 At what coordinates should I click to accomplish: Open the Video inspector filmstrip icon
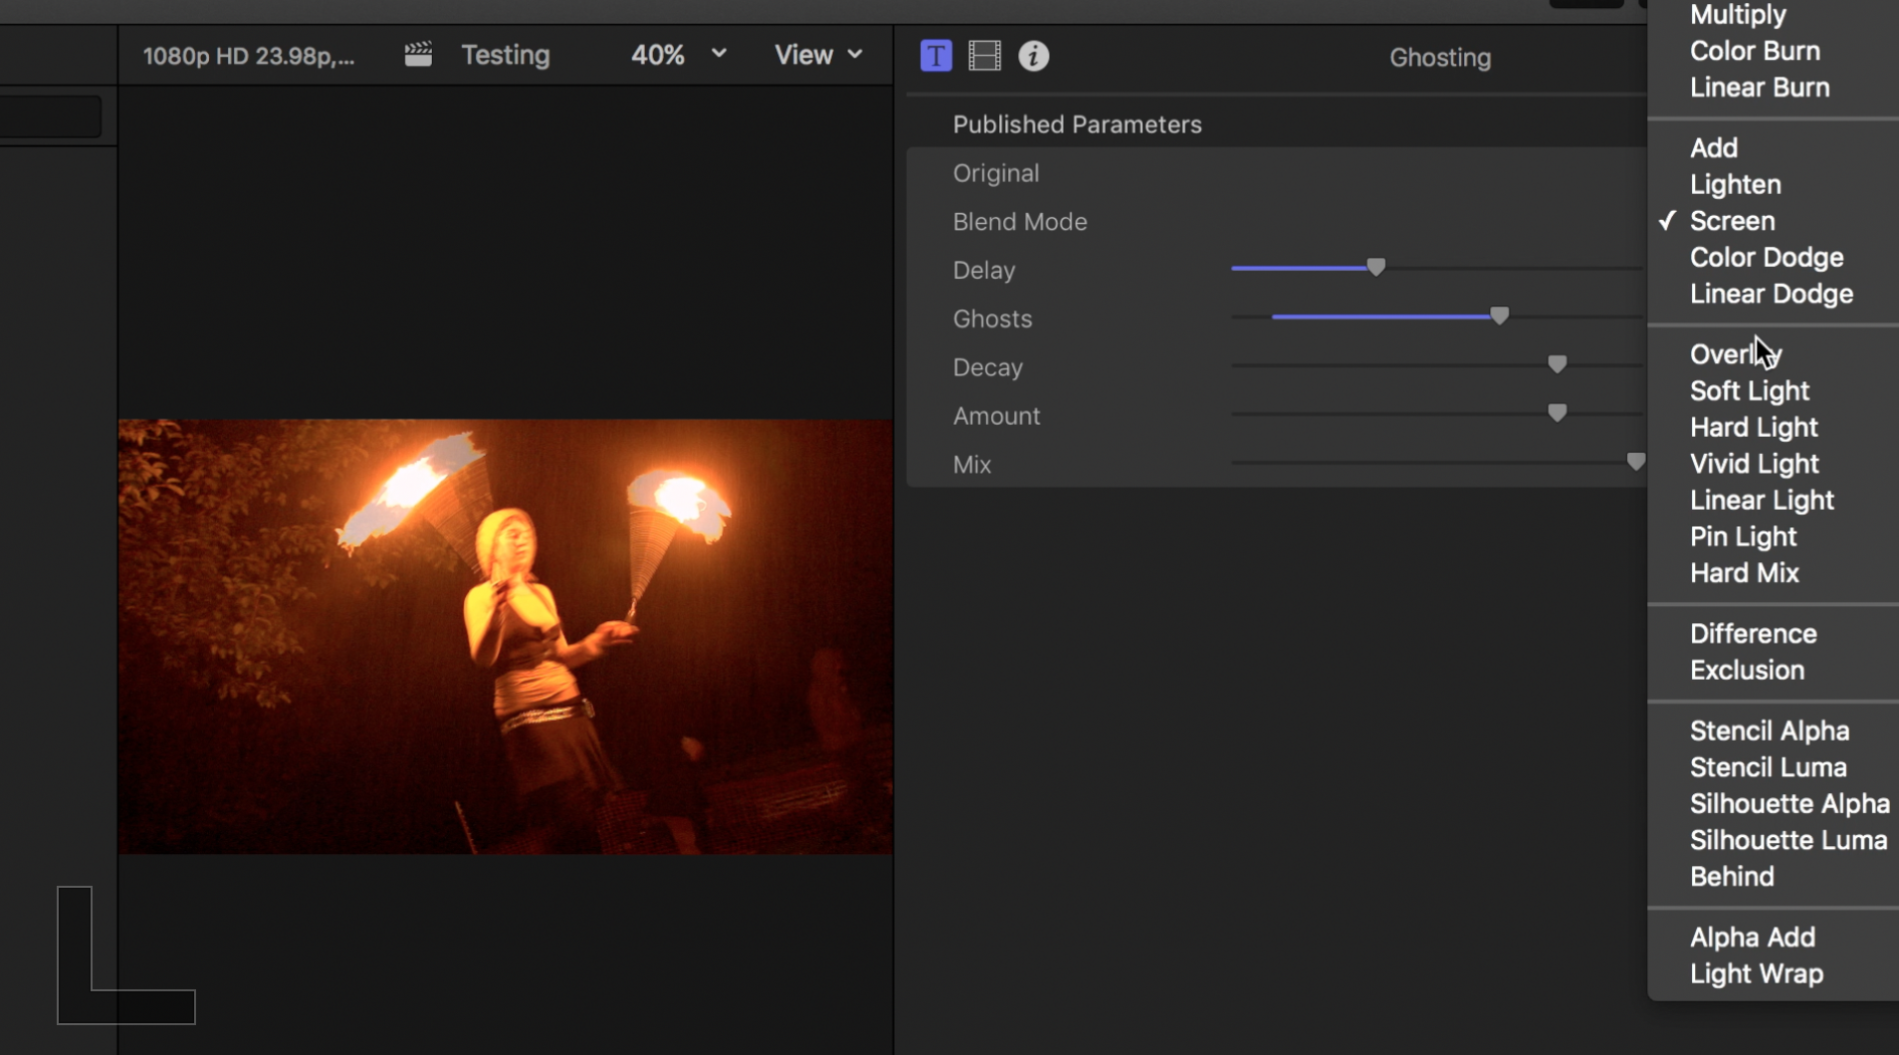tap(984, 56)
